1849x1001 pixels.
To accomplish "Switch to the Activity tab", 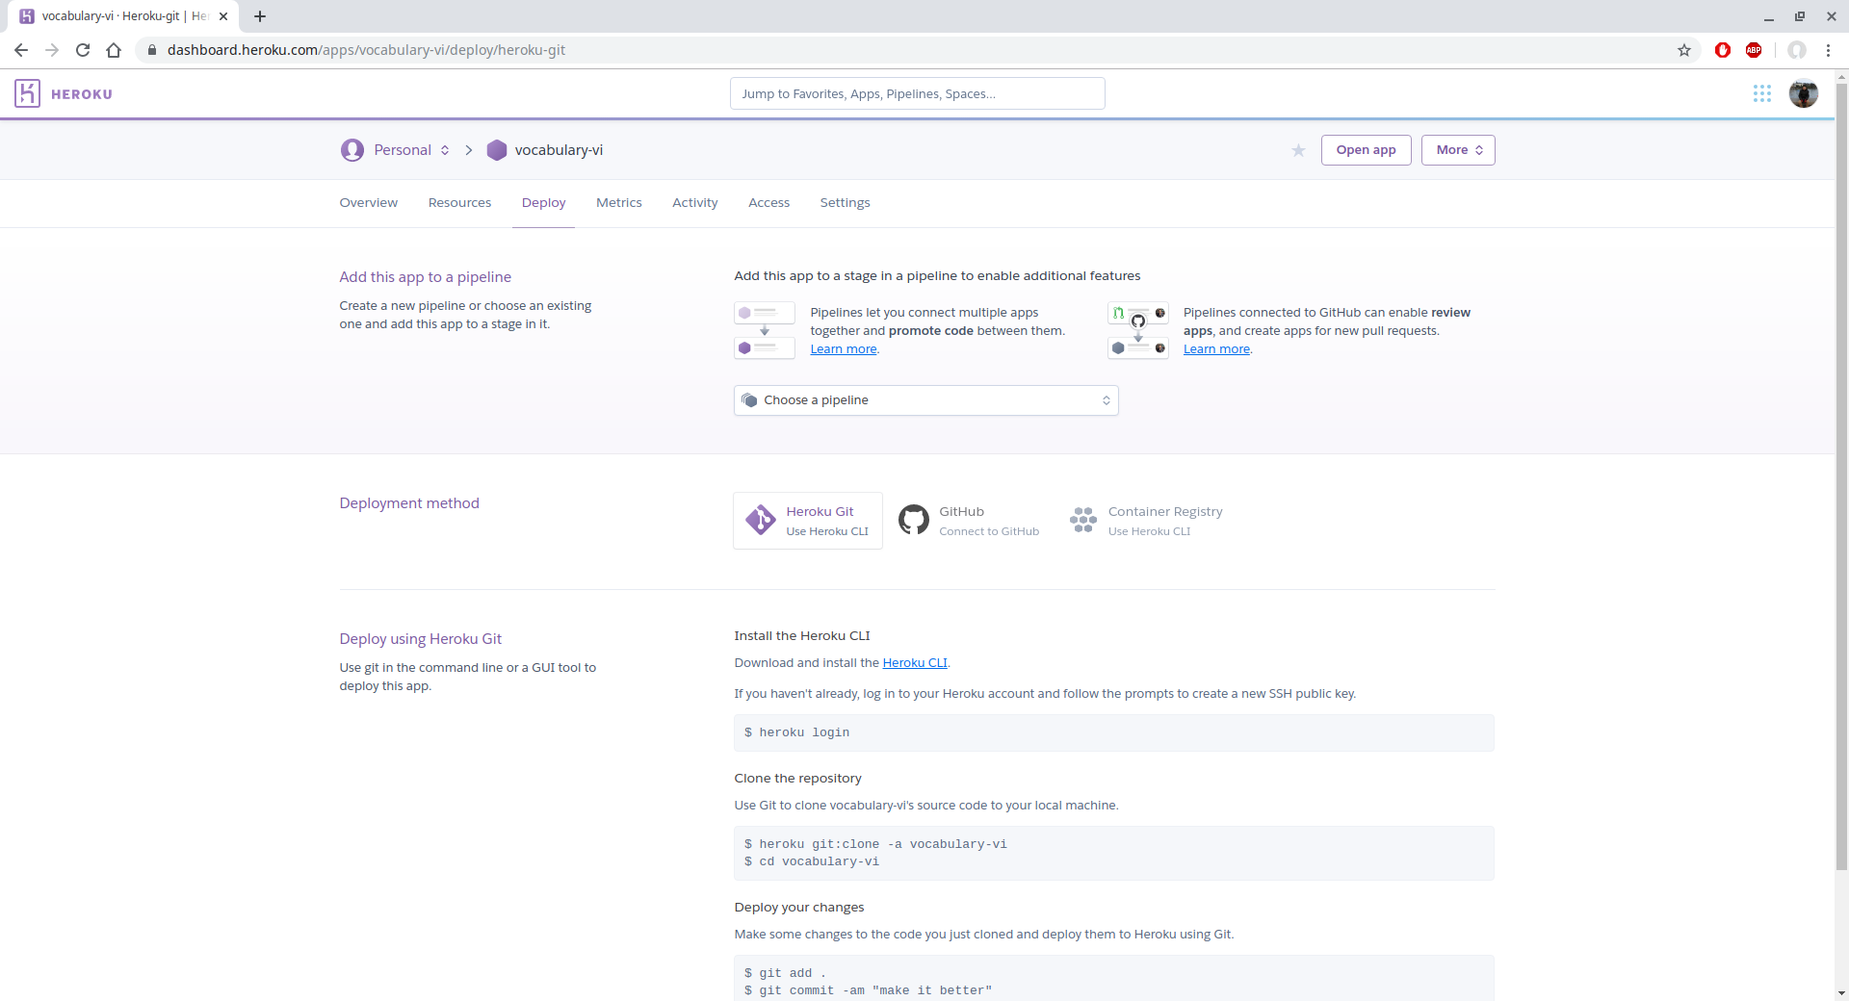I will coord(695,202).
